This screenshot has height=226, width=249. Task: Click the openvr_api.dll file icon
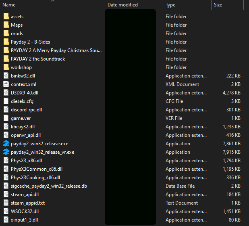6,135
